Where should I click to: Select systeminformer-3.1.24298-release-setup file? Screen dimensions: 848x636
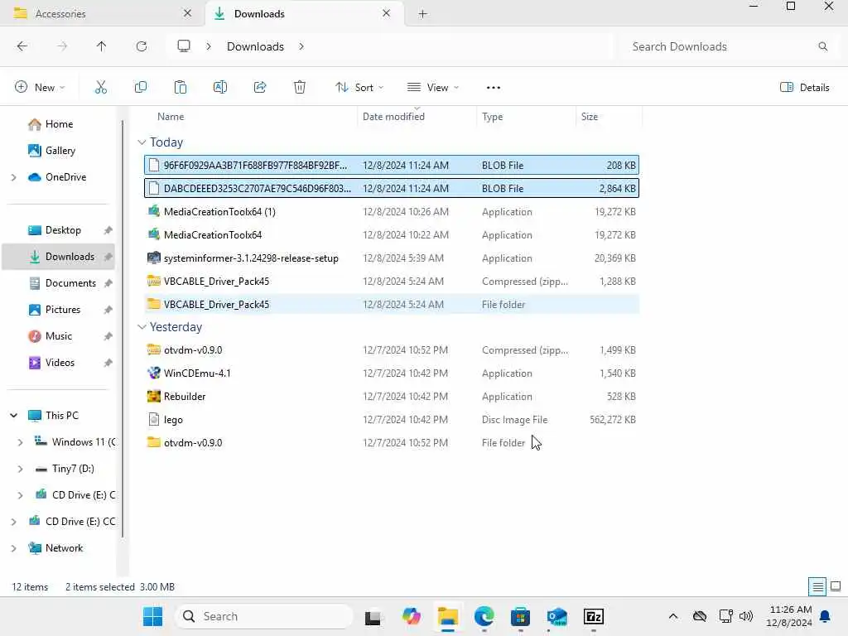click(392, 258)
